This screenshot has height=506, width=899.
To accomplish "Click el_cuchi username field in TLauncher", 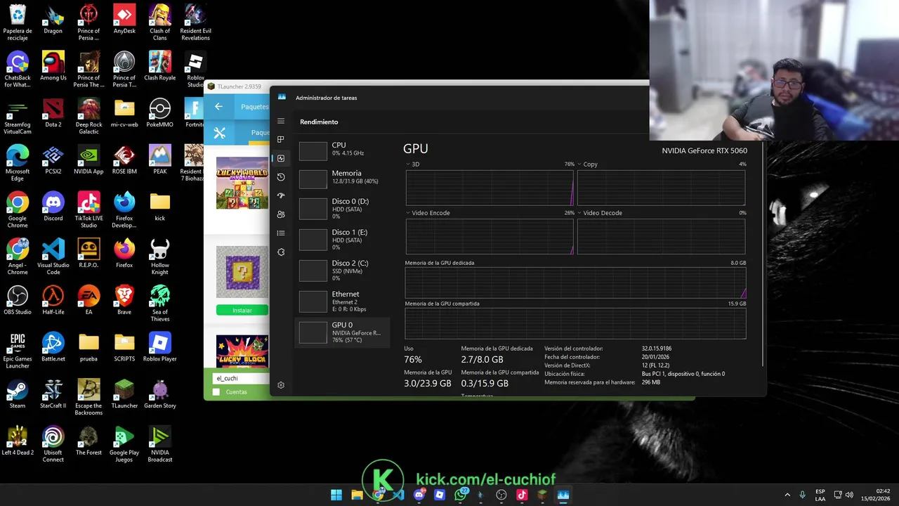I will click(x=240, y=378).
